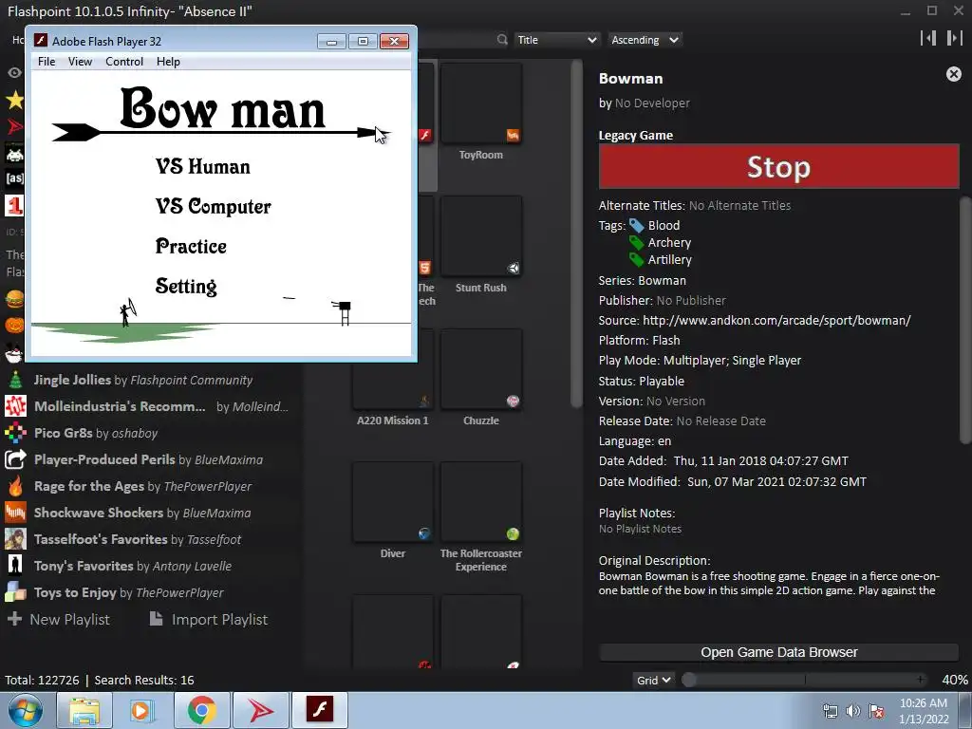This screenshot has width=972, height=729.
Task: Click the pixel space invader playlist icon
Action: (x=15, y=153)
